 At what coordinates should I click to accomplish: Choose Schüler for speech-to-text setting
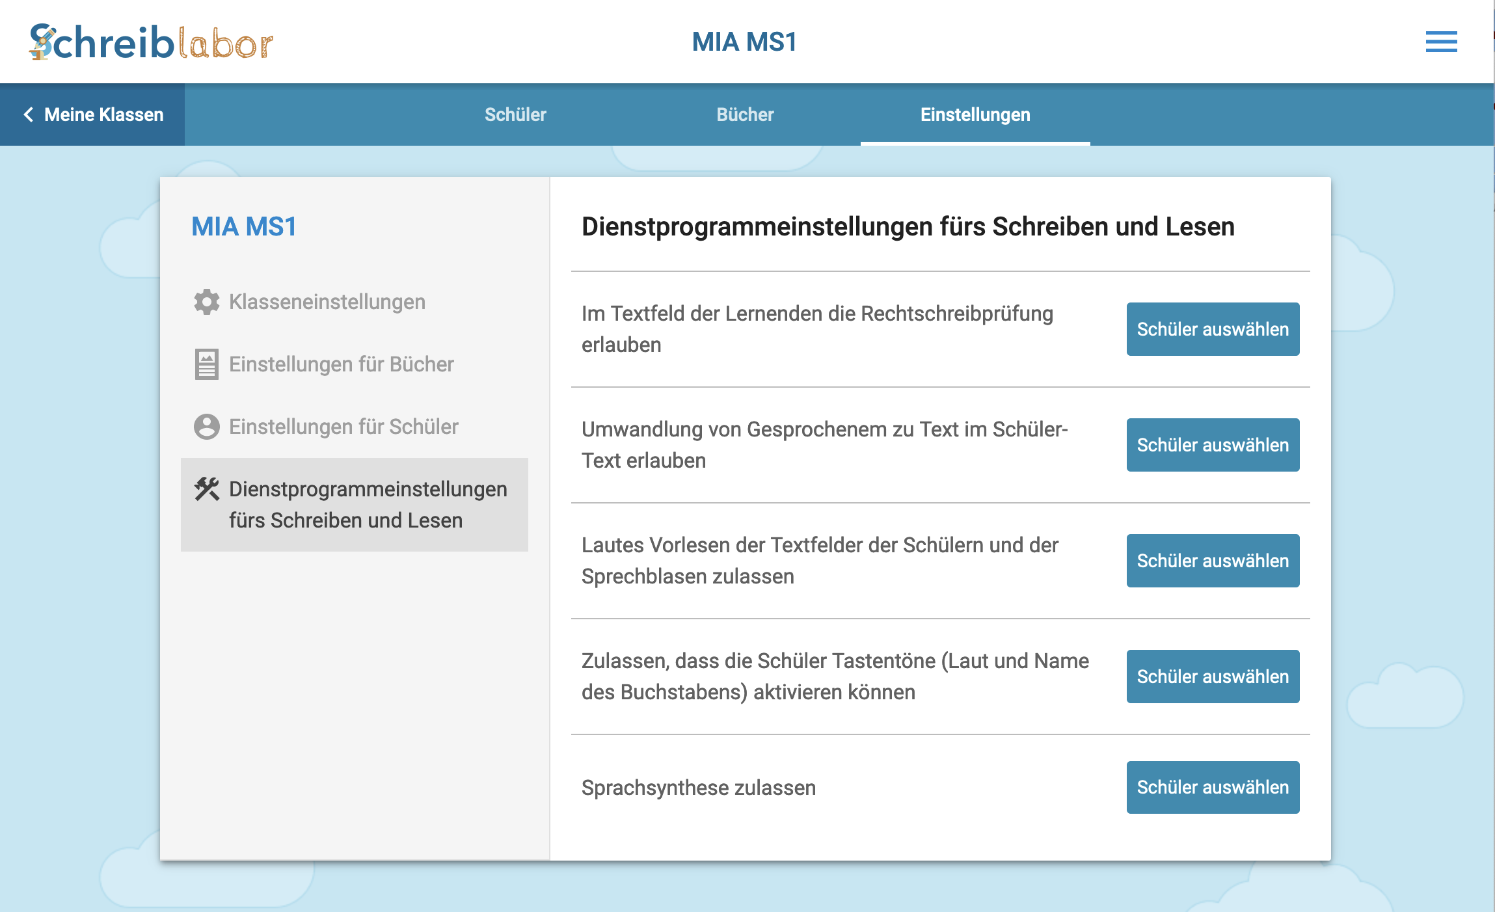click(x=1213, y=445)
